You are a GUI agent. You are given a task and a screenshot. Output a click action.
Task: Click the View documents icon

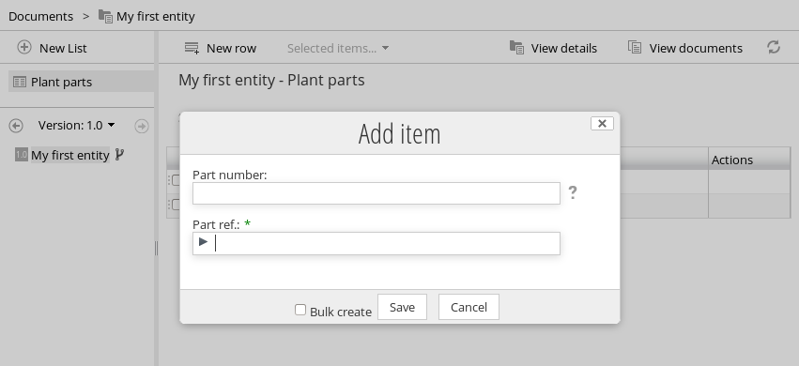coord(635,47)
